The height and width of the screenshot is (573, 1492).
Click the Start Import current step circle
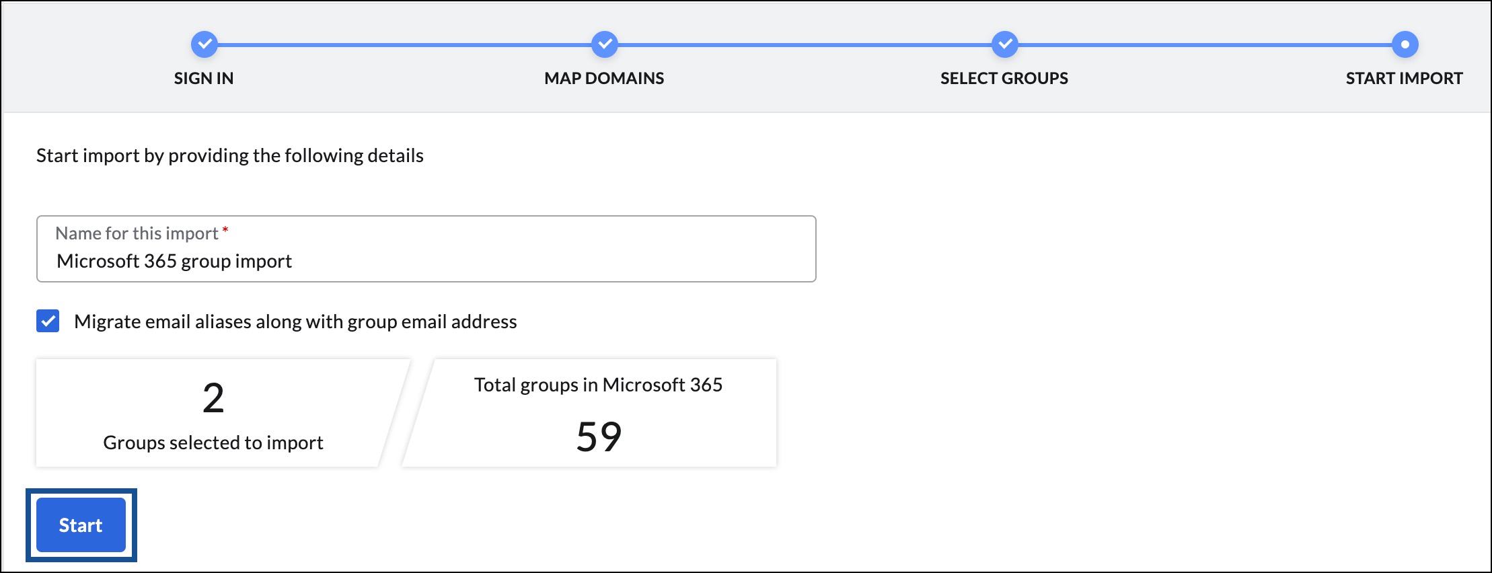click(1405, 44)
